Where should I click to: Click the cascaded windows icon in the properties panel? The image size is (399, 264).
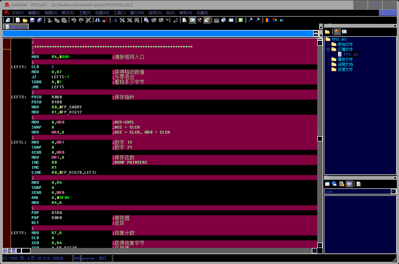click(334, 184)
